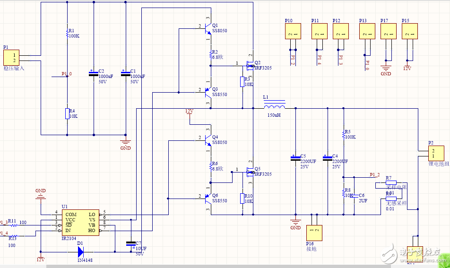Select MOSFET Q5 IRF3205 symbol
Viewport: 450px width, 268px height.
(250, 173)
